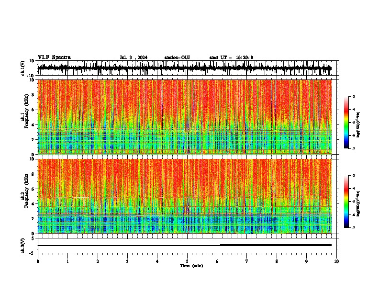
Task: Click time-axis tick label "0"
Action: tap(38, 261)
